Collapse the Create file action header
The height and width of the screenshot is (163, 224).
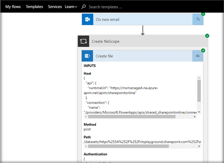pyautogui.click(x=141, y=56)
